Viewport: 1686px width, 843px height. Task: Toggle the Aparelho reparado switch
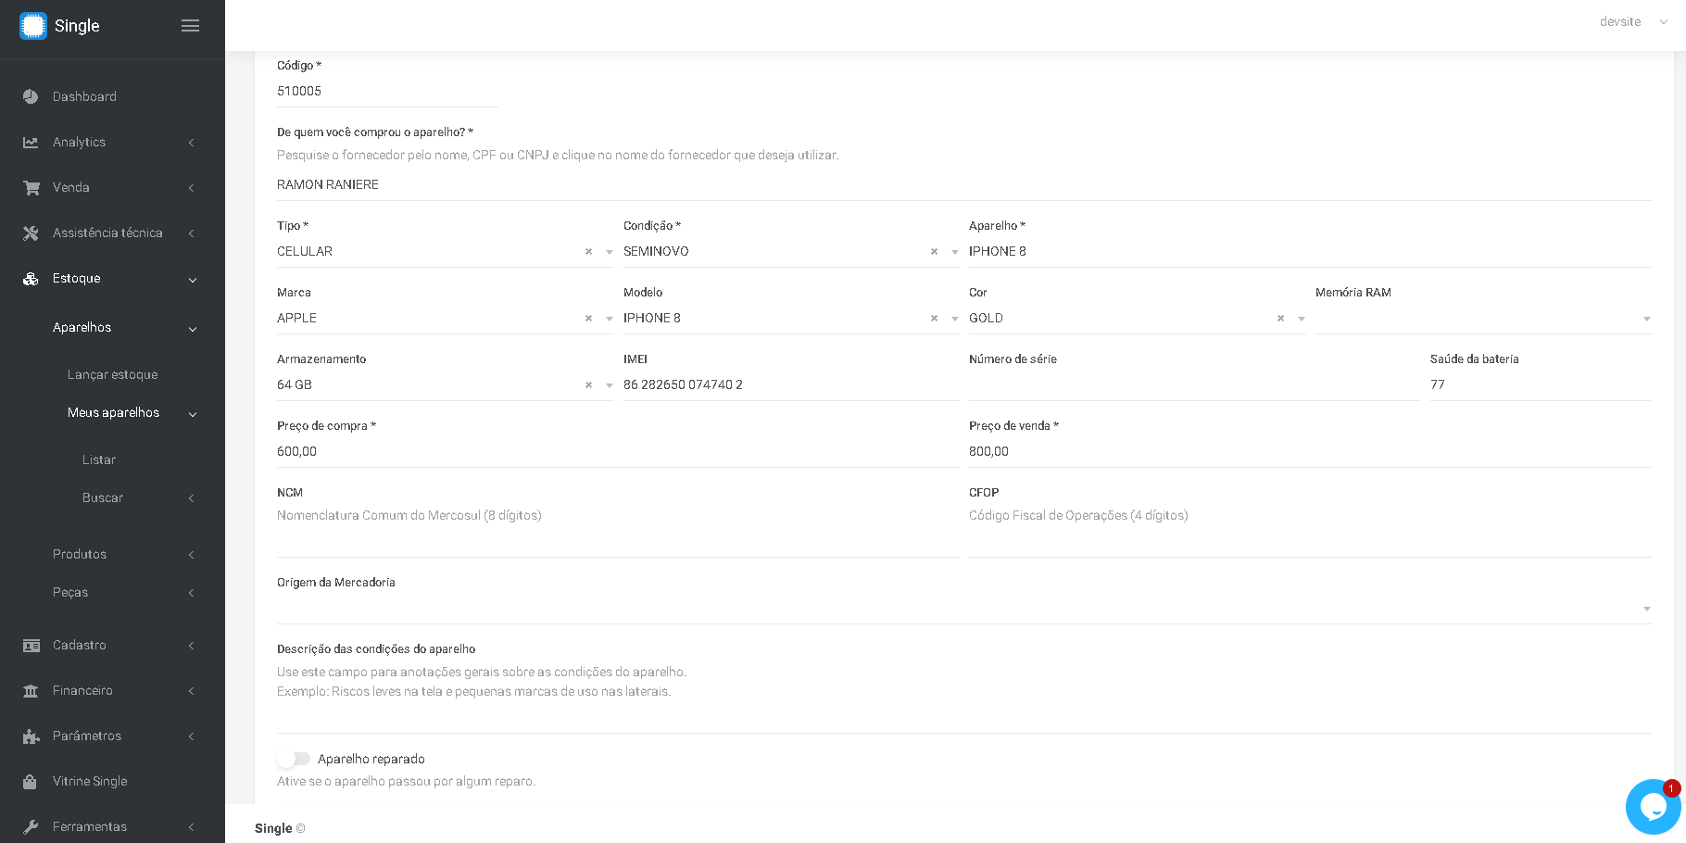[x=294, y=759]
